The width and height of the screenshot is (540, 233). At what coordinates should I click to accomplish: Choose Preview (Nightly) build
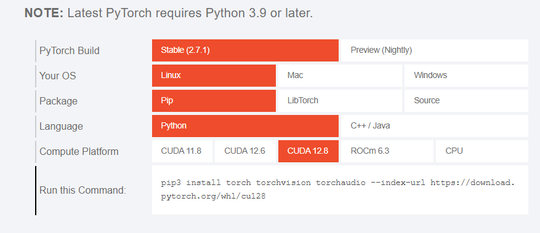pyautogui.click(x=435, y=50)
